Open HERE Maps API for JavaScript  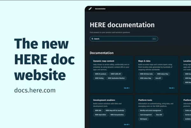[x=116, y=111]
